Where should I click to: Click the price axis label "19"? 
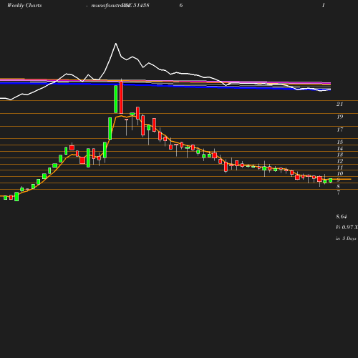click(340, 117)
